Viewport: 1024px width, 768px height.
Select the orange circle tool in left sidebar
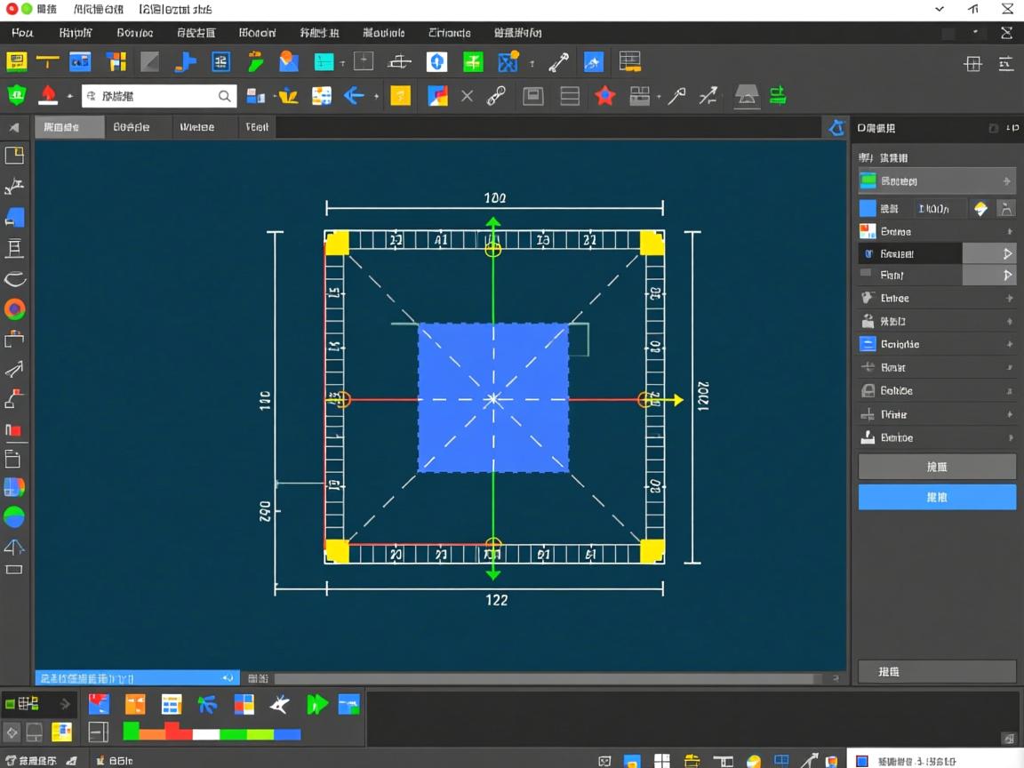14,309
